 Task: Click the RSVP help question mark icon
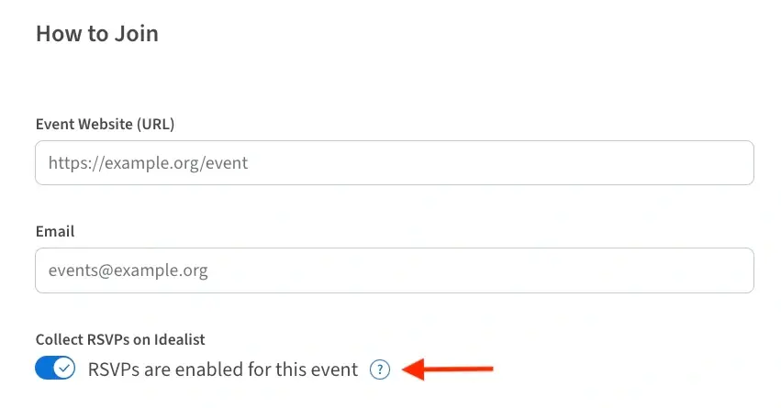380,369
